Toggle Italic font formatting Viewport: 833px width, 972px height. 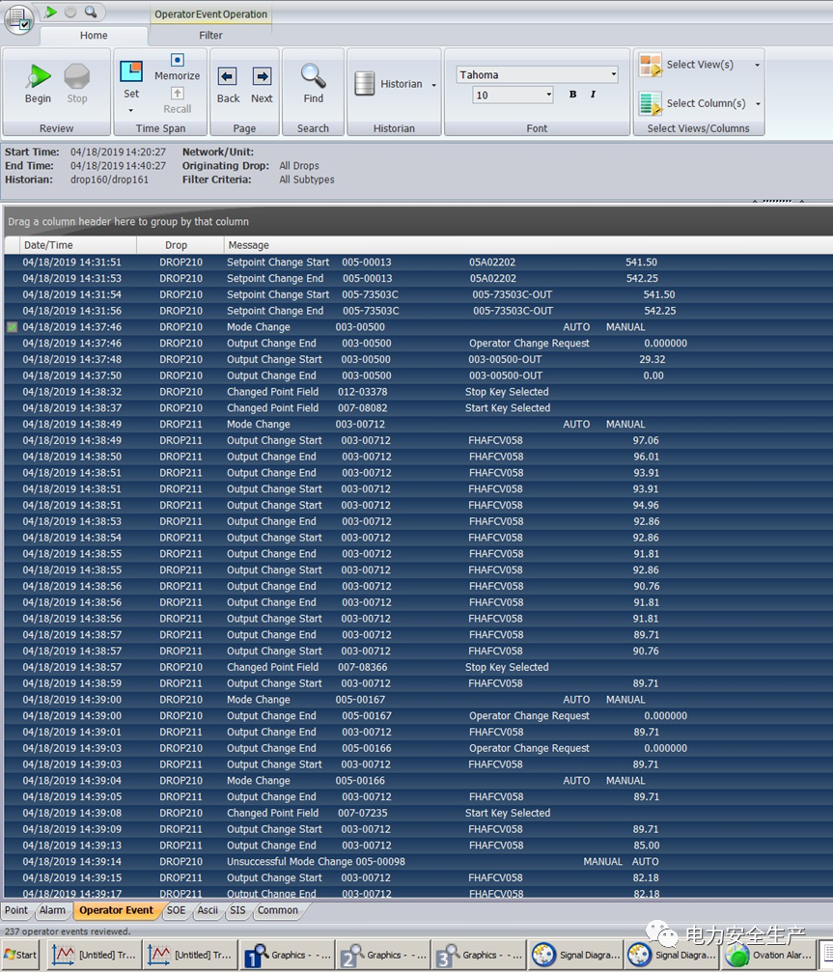pyautogui.click(x=593, y=95)
